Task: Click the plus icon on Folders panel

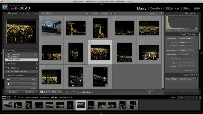Action: tap(37, 64)
